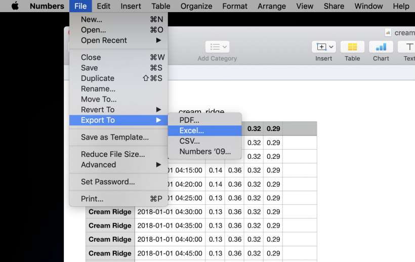415x262 pixels.
Task: Click the Insert toolbar icon
Action: 324,47
